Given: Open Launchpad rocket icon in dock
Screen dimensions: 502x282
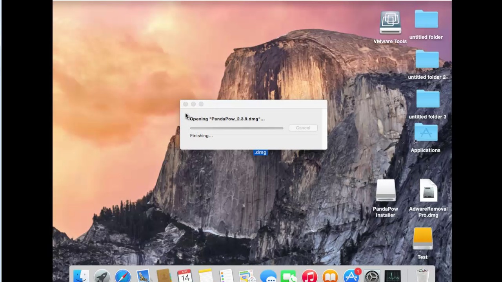Looking at the screenshot, I should click(x=102, y=276).
